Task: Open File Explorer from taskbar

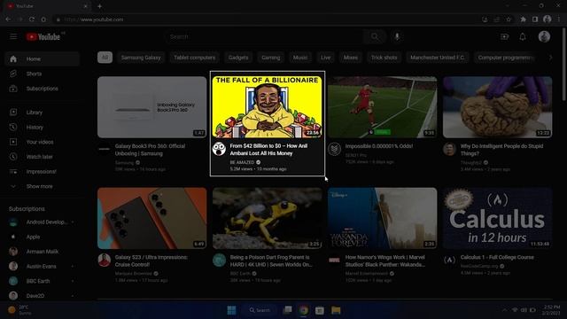Action: click(336, 310)
